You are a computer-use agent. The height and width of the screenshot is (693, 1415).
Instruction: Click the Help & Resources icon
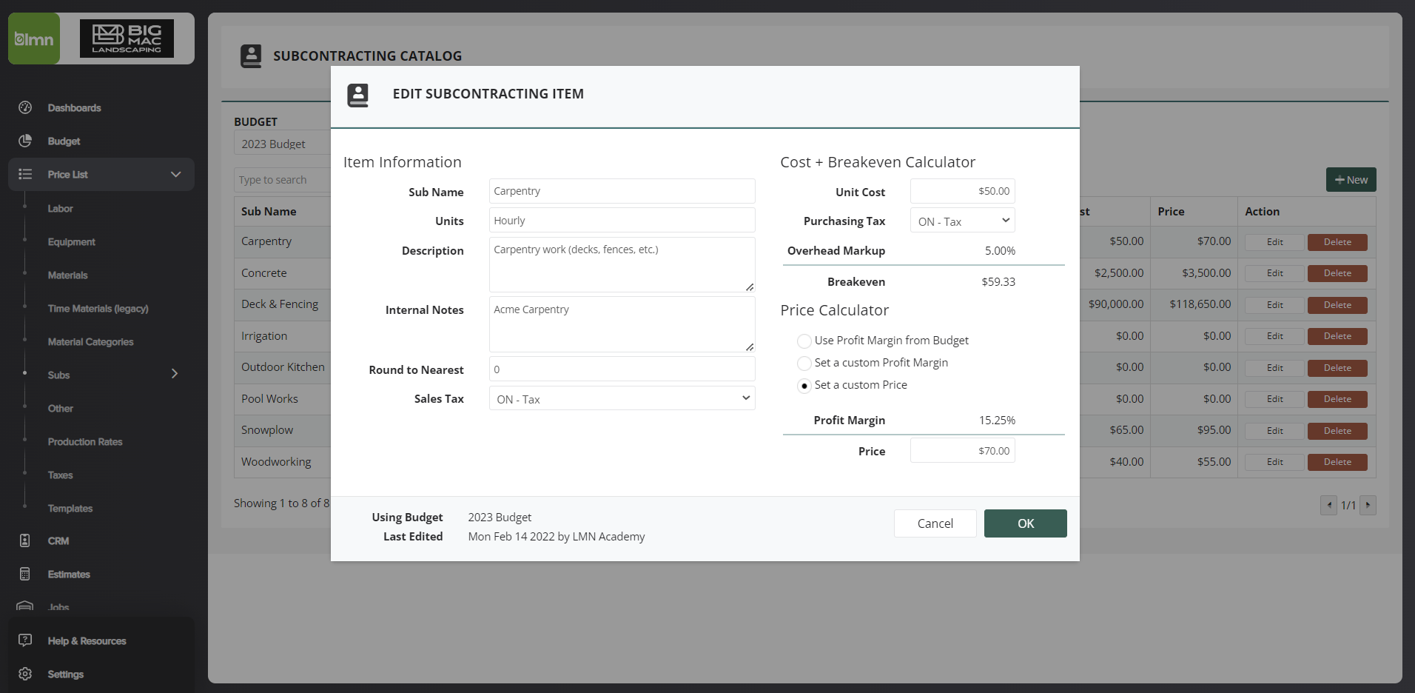click(25, 640)
